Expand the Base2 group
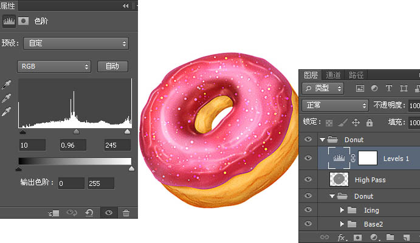This screenshot has width=420, height=243. pyautogui.click(x=342, y=224)
